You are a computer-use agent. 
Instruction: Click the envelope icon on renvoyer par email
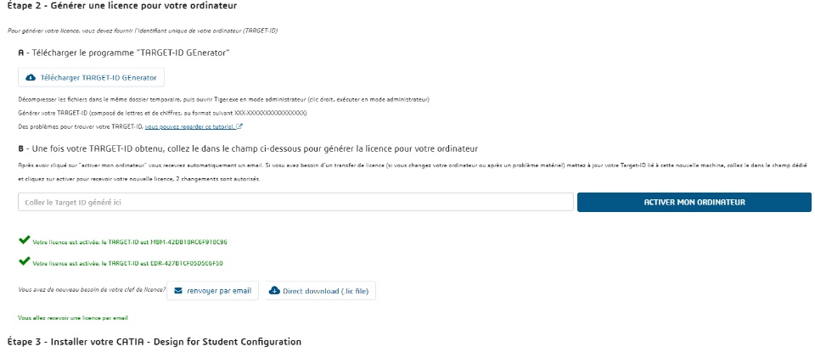177,290
